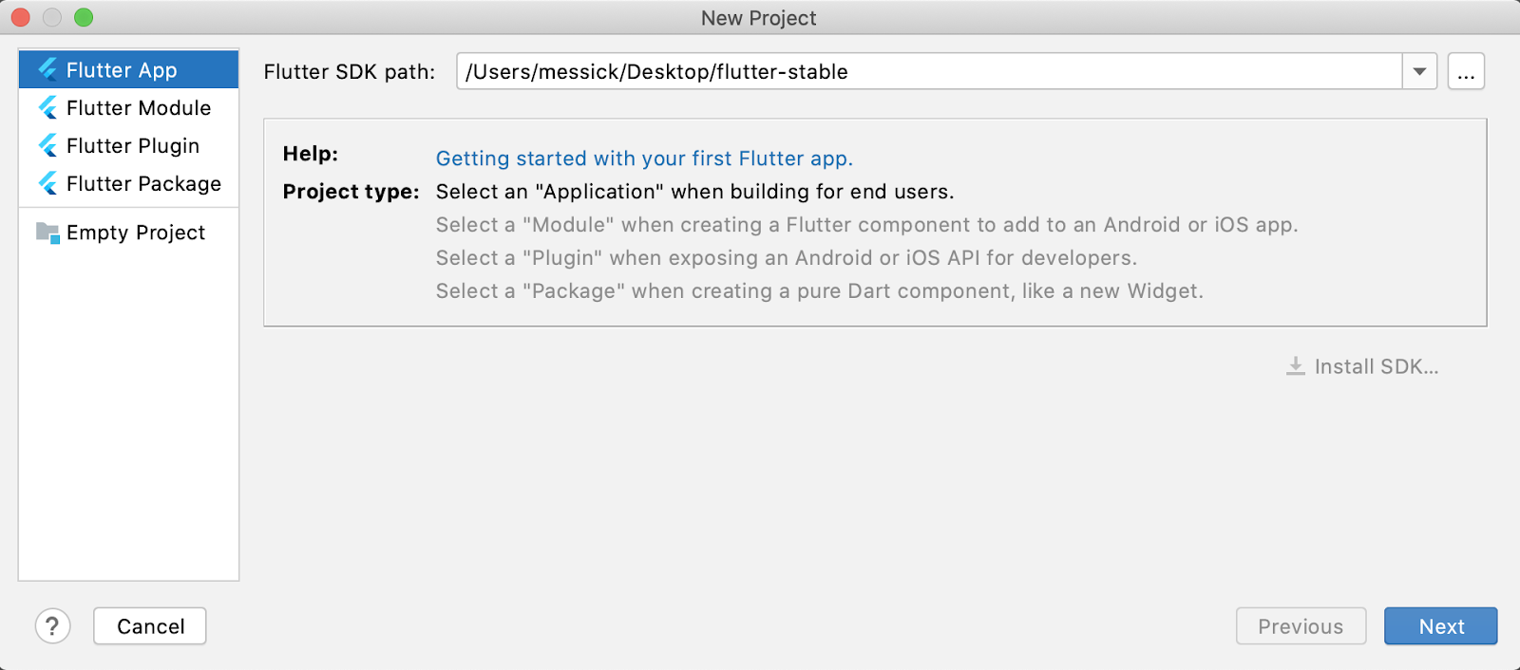Click the Flutter App logo icon
Viewport: 1520px width, 670px height.
pos(47,69)
